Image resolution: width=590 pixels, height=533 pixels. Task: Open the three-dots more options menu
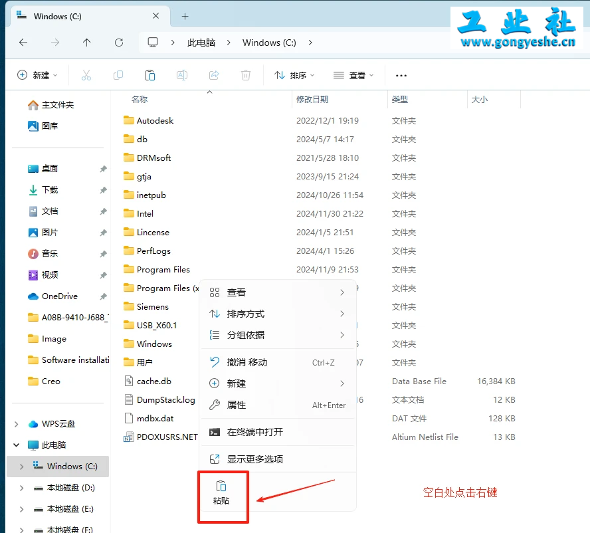pos(401,75)
